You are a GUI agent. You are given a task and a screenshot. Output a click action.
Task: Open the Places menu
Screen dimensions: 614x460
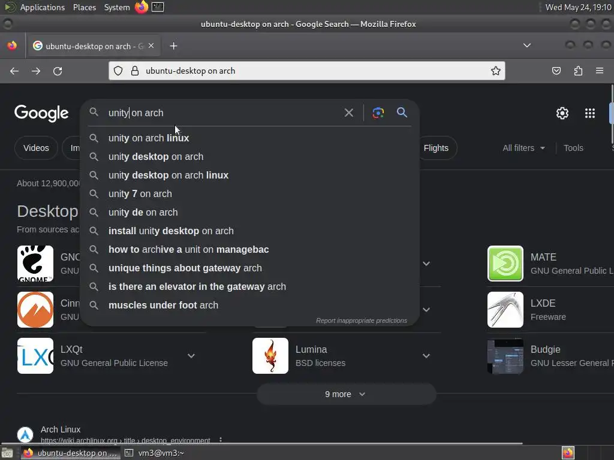click(x=84, y=7)
